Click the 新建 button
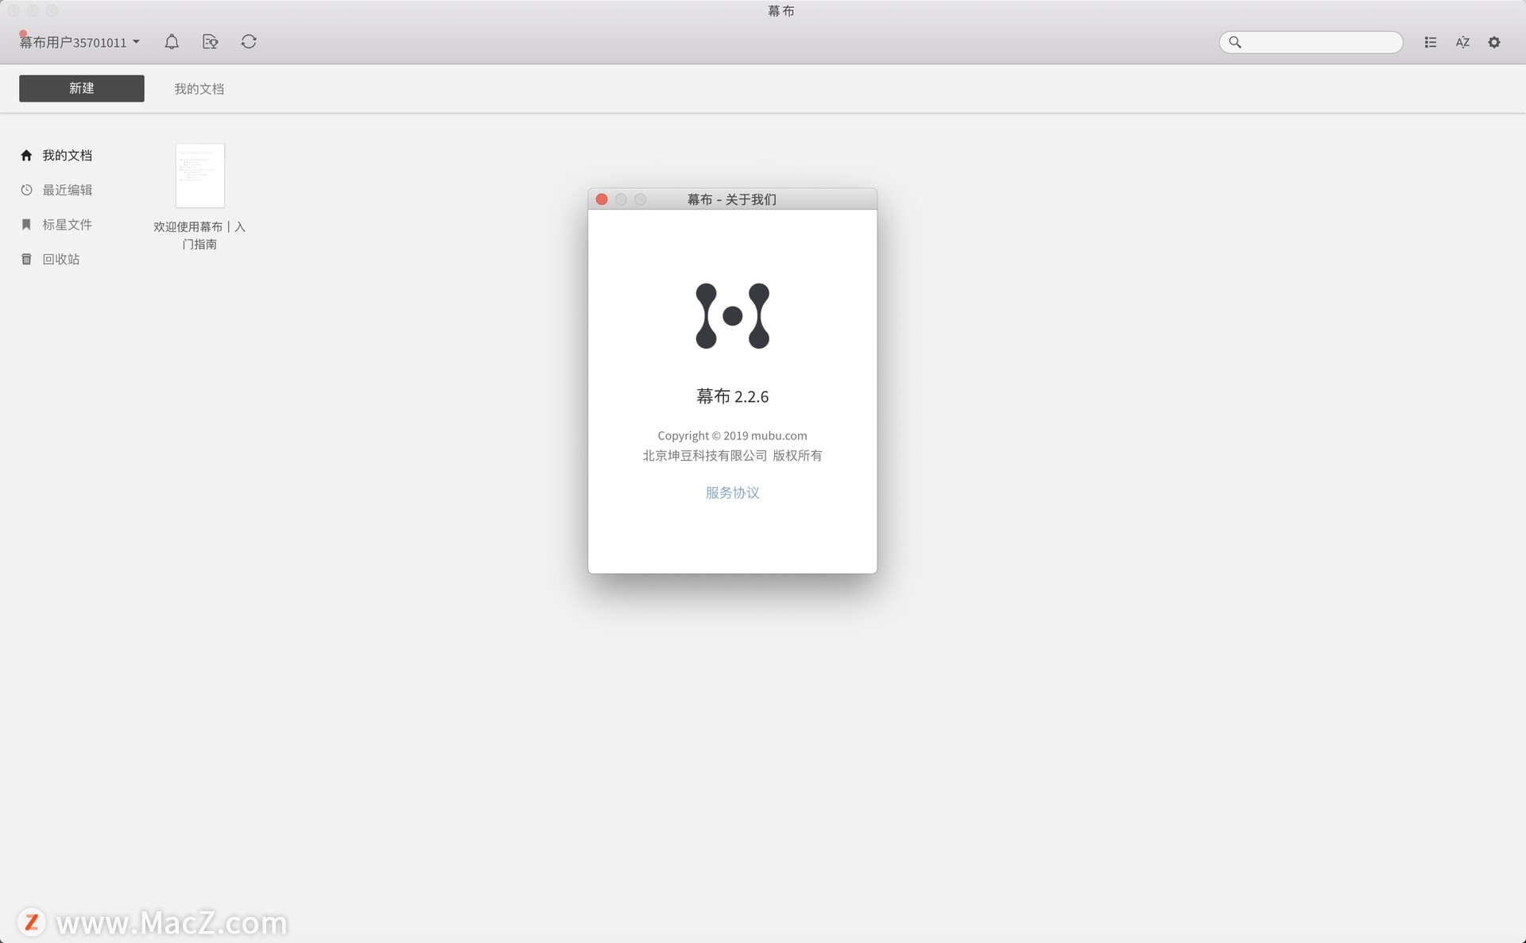1526x943 pixels. pos(82,88)
